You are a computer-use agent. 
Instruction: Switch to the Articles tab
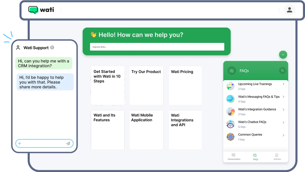click(x=277, y=157)
